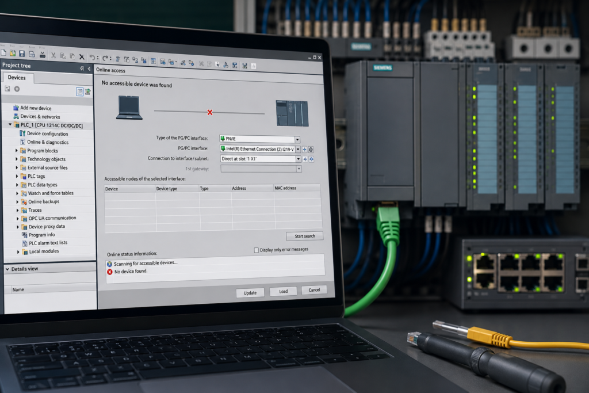Viewport: 589px width, 393px height.
Task: Click the 'No device found.' status message
Action: coord(131,271)
